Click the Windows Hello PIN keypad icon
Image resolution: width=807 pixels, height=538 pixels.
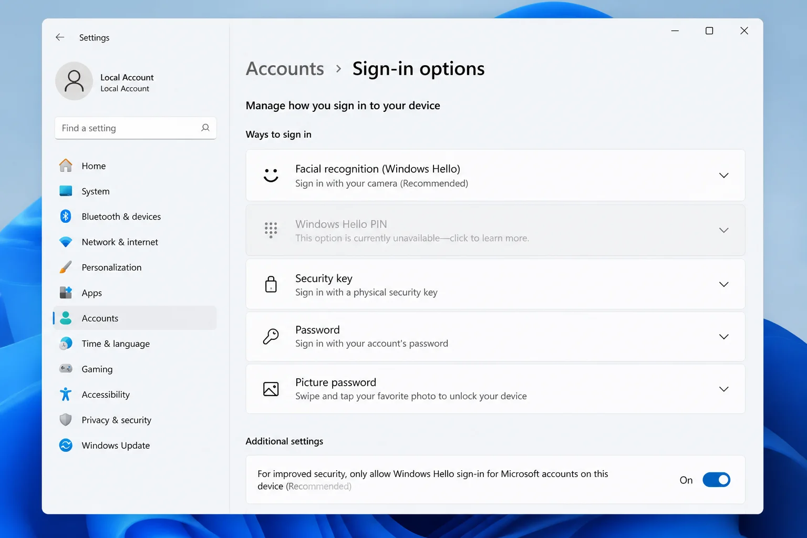coord(271,230)
